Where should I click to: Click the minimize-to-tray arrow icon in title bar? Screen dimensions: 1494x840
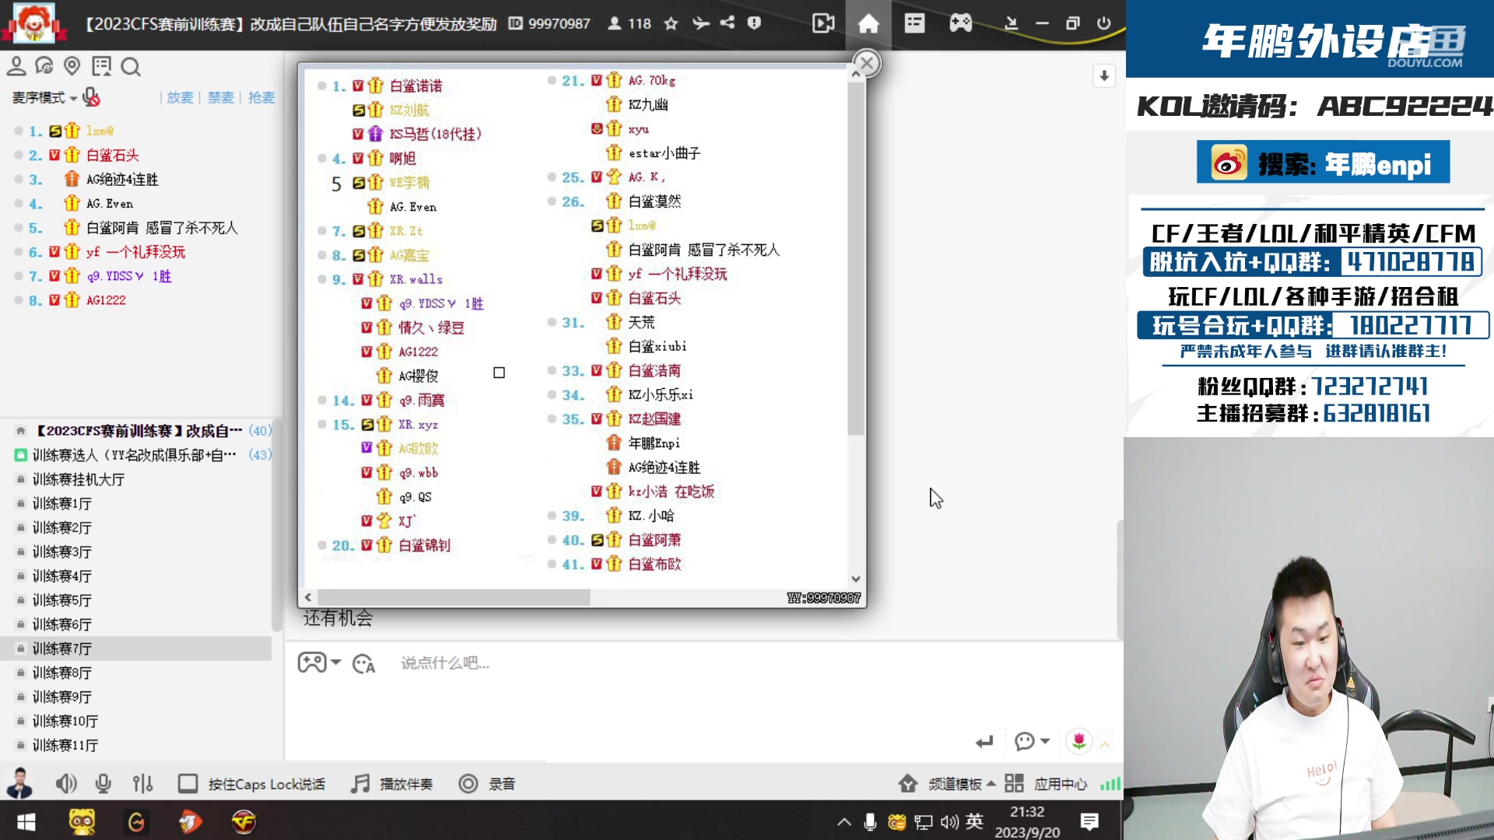[1011, 23]
